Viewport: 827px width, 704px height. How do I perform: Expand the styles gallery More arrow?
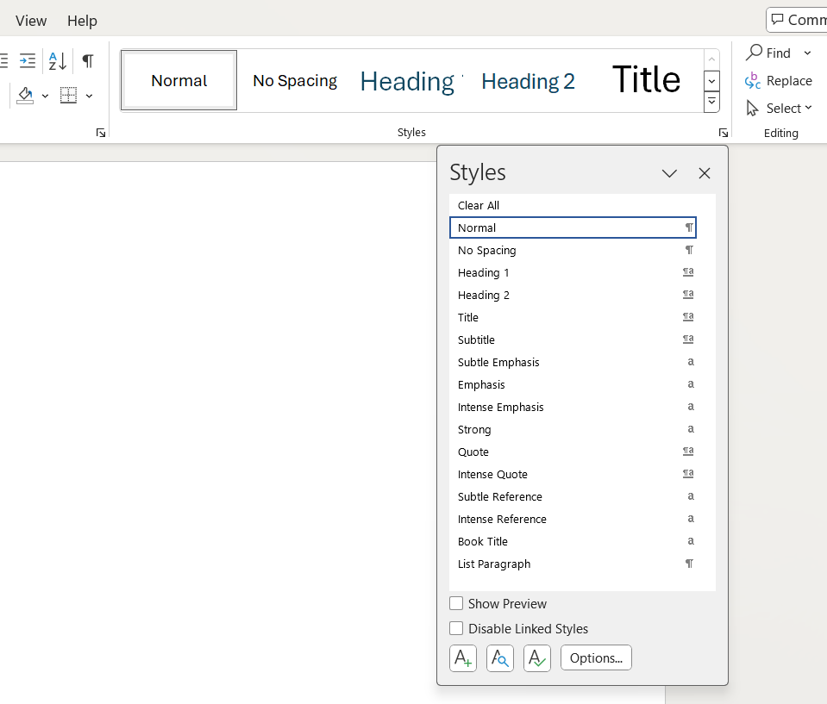711,102
